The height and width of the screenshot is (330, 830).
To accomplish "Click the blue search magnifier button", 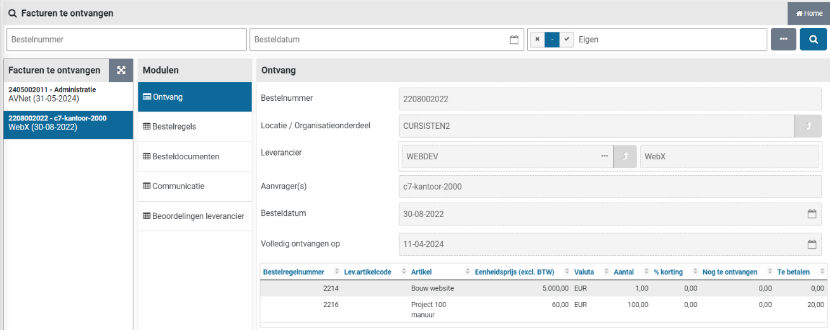I will click(813, 39).
